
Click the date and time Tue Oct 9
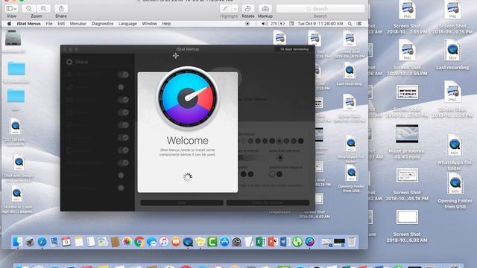pos(320,24)
